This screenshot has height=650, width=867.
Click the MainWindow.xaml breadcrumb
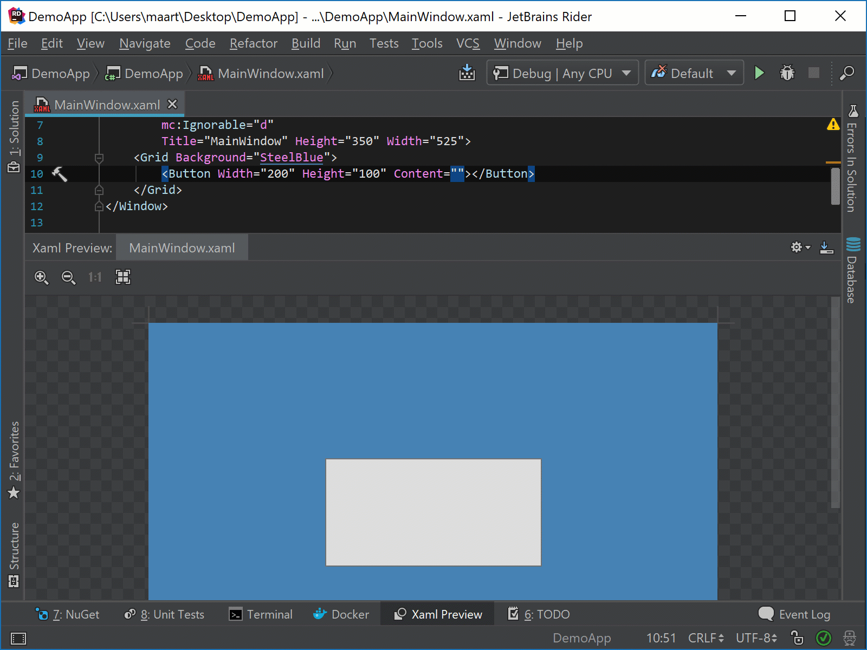[x=271, y=73]
